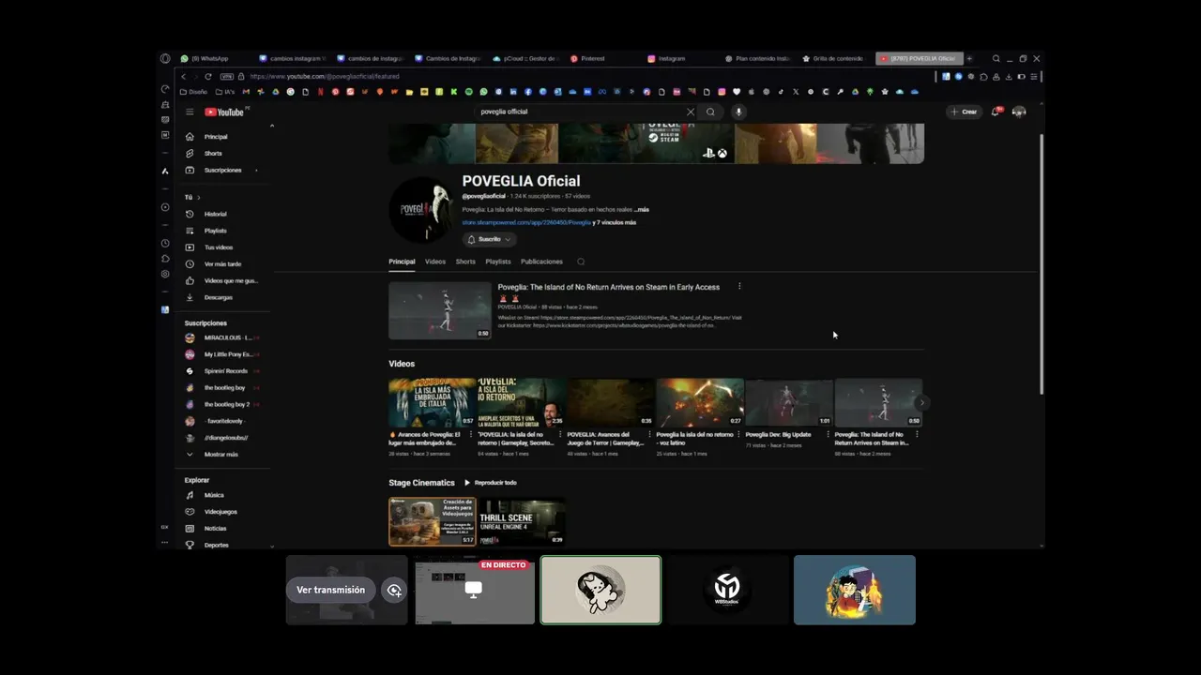Switch to the channel Videos tab
The height and width of the screenshot is (675, 1201).
click(x=435, y=262)
